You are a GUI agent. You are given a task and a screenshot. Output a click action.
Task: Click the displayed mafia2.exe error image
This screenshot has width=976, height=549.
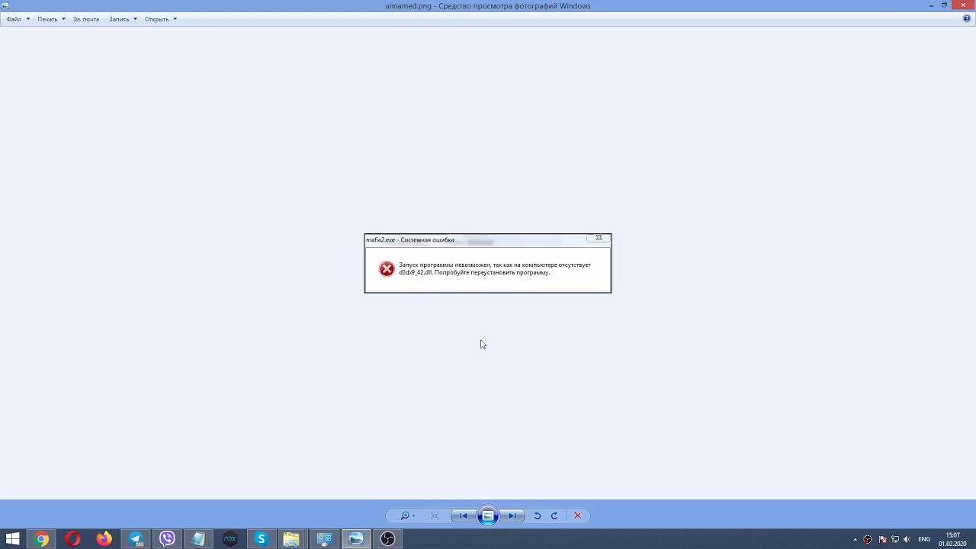488,263
